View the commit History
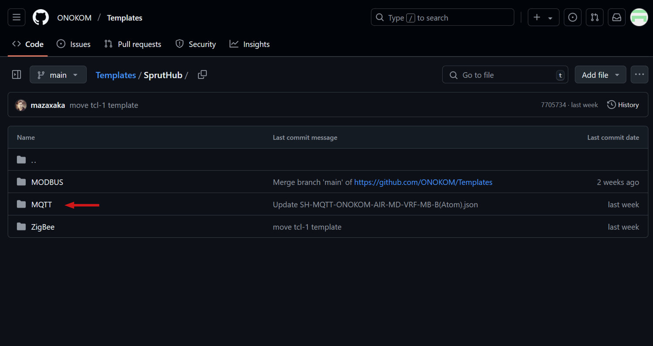This screenshot has width=653, height=346. tap(623, 105)
